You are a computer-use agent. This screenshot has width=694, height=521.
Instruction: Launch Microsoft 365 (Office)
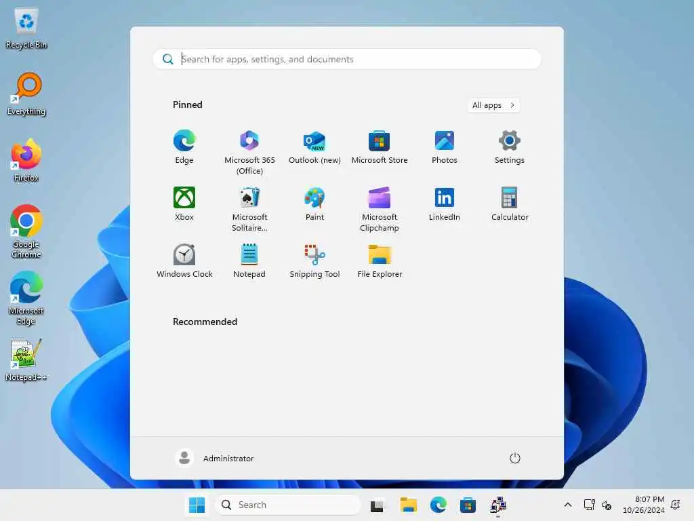point(249,153)
